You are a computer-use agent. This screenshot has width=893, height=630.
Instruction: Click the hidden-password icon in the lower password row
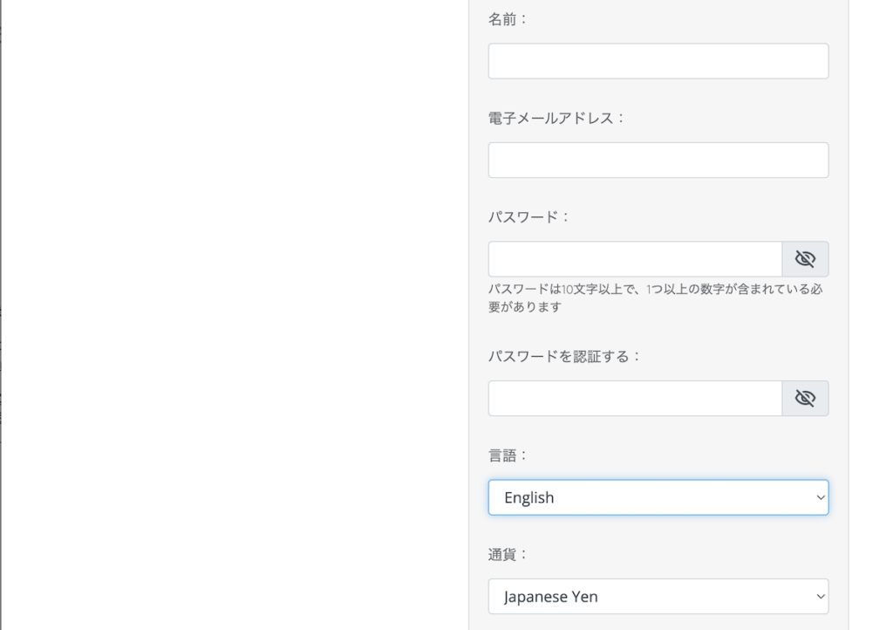tap(805, 398)
